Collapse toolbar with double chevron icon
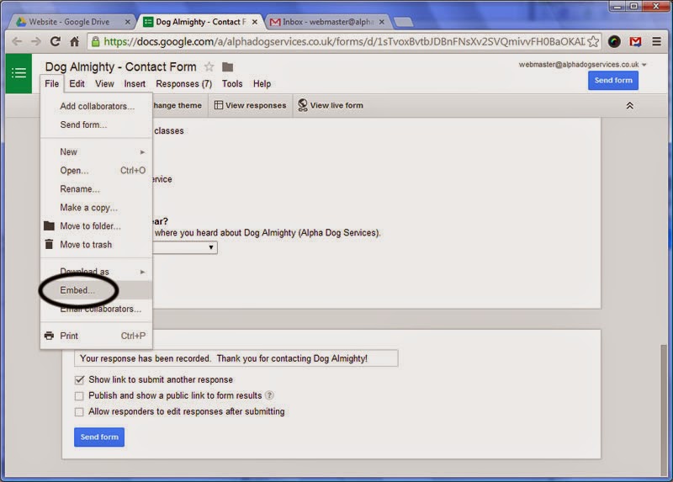 point(629,106)
